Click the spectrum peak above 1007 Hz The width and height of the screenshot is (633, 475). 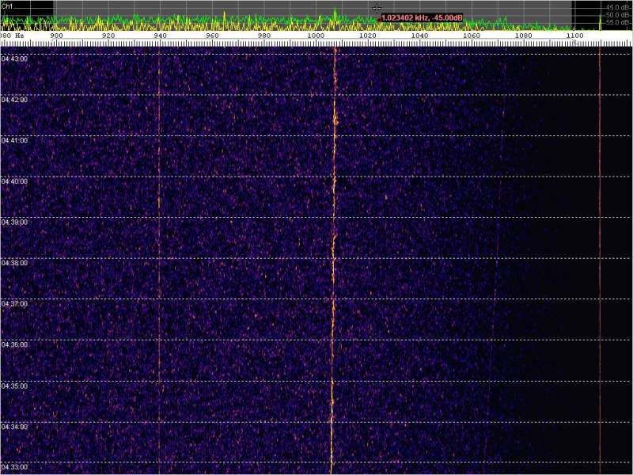click(335, 11)
